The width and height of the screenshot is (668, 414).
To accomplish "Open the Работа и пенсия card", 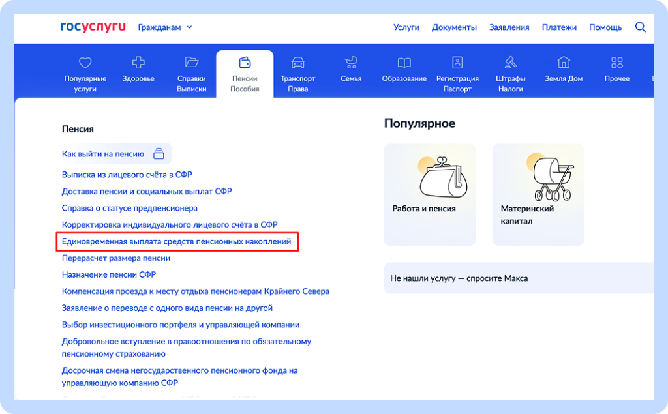I will point(430,195).
